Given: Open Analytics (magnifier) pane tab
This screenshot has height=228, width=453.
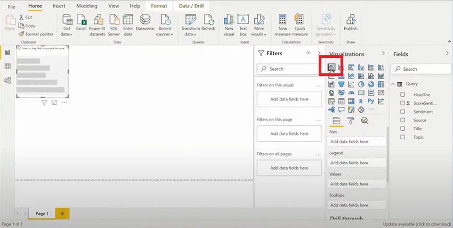Looking at the screenshot, I should click(x=365, y=121).
